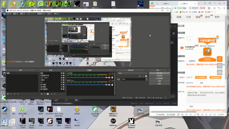Increase transition duration with stepper arrow
This screenshot has width=229, height=129.
click(146, 79)
